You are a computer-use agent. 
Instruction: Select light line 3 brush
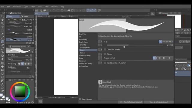click(x=19, y=23)
